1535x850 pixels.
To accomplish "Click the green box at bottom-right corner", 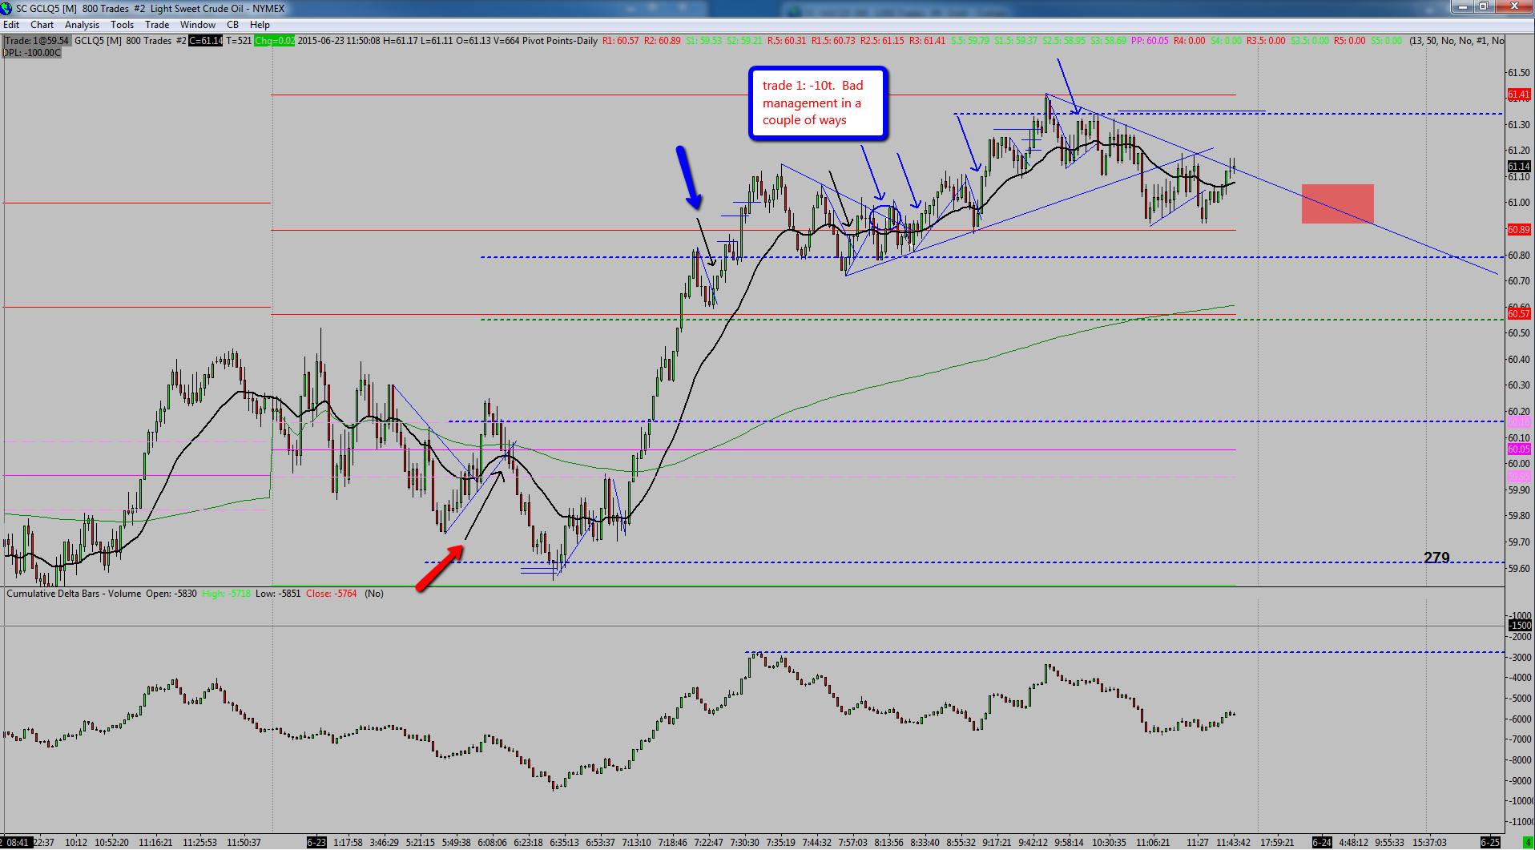I will tap(1528, 843).
